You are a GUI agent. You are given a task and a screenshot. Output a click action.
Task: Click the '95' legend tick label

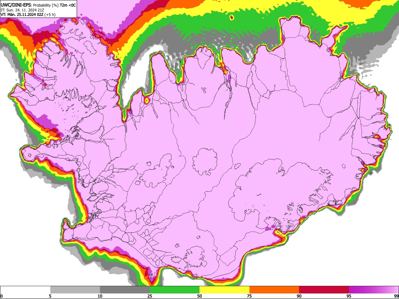[349, 296]
